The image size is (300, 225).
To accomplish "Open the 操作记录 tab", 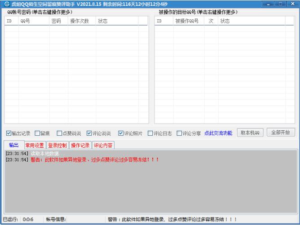I will 80,146.
